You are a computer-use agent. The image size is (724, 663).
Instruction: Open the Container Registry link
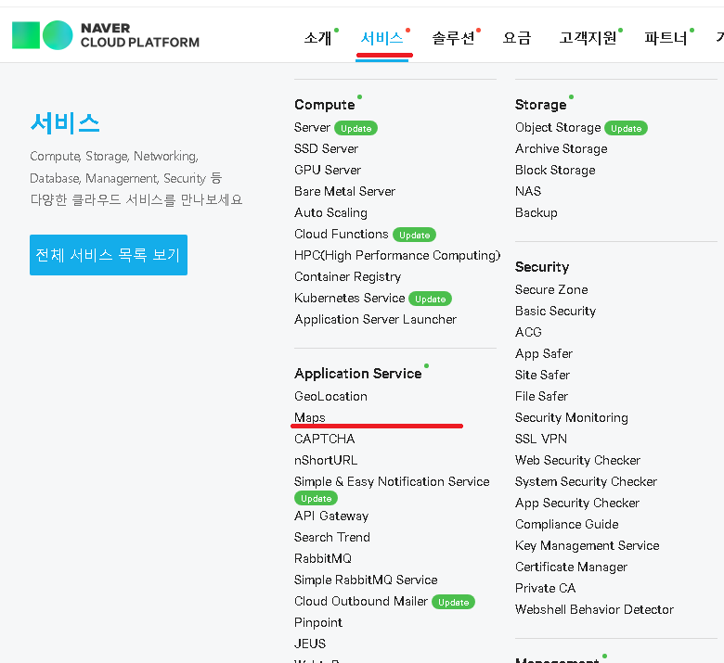(x=348, y=276)
